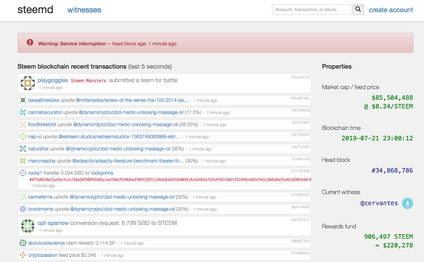
Task: Open rockyjohns account link
Action: click(102, 173)
